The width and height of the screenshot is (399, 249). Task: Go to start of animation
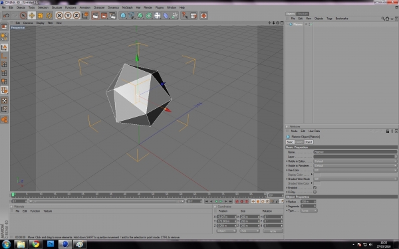click(206, 201)
